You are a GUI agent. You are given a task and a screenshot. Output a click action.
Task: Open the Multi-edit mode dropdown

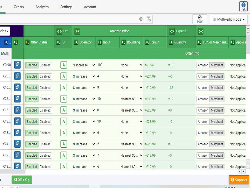click(x=228, y=19)
